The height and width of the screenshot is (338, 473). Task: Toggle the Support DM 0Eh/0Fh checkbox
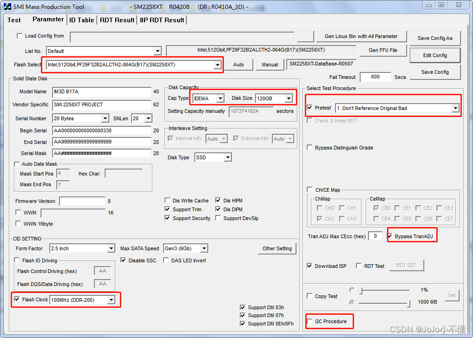click(x=243, y=324)
